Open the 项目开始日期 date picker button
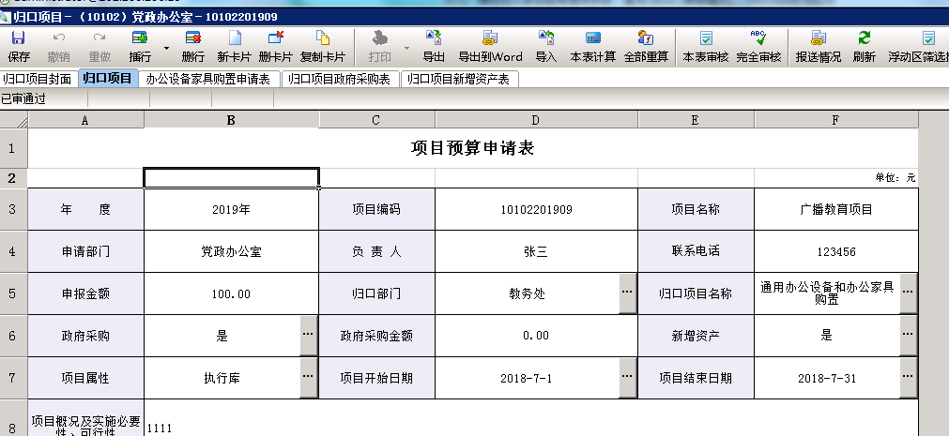 [x=628, y=379]
